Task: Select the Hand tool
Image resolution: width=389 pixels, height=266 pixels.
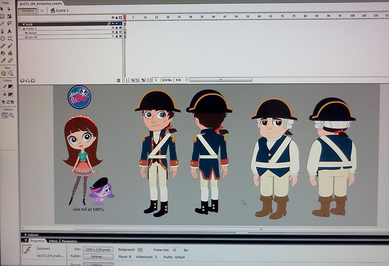Action: pos(4,73)
